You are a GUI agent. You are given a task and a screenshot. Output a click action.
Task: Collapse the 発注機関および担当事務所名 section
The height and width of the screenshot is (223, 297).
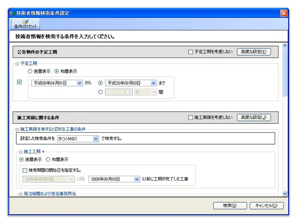tap(21, 194)
